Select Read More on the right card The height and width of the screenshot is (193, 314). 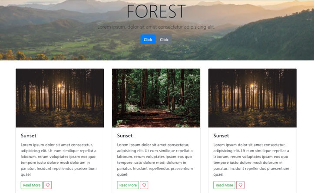[225, 185]
